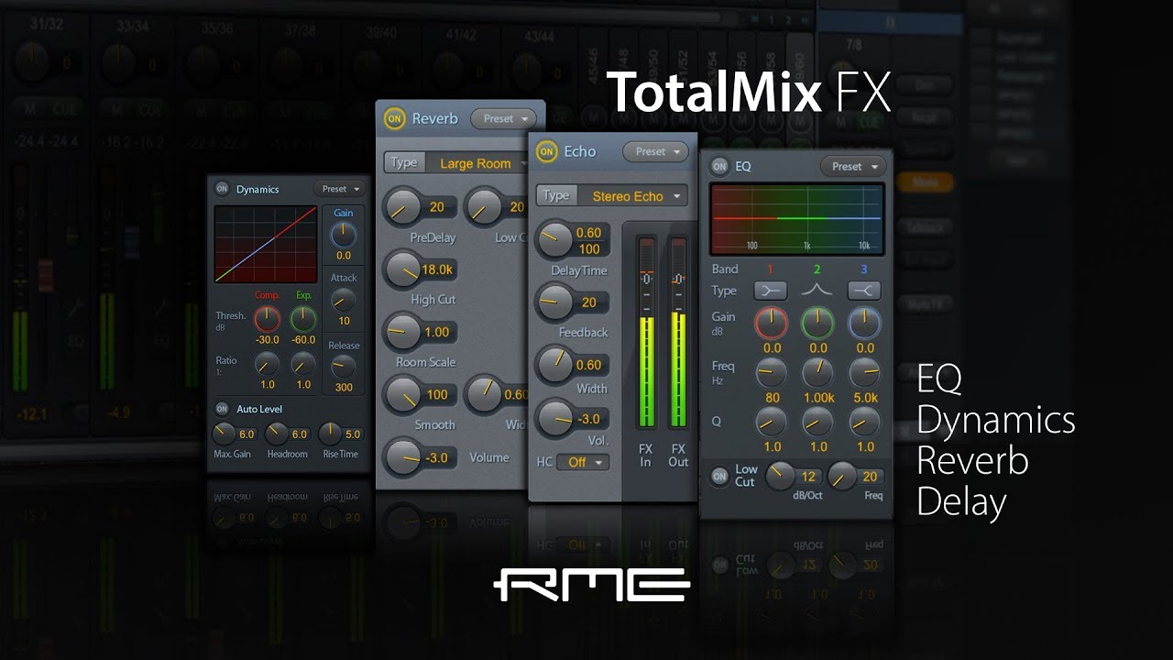Open the Reverb Preset dropdown
The height and width of the screenshot is (660, 1173).
click(x=503, y=118)
